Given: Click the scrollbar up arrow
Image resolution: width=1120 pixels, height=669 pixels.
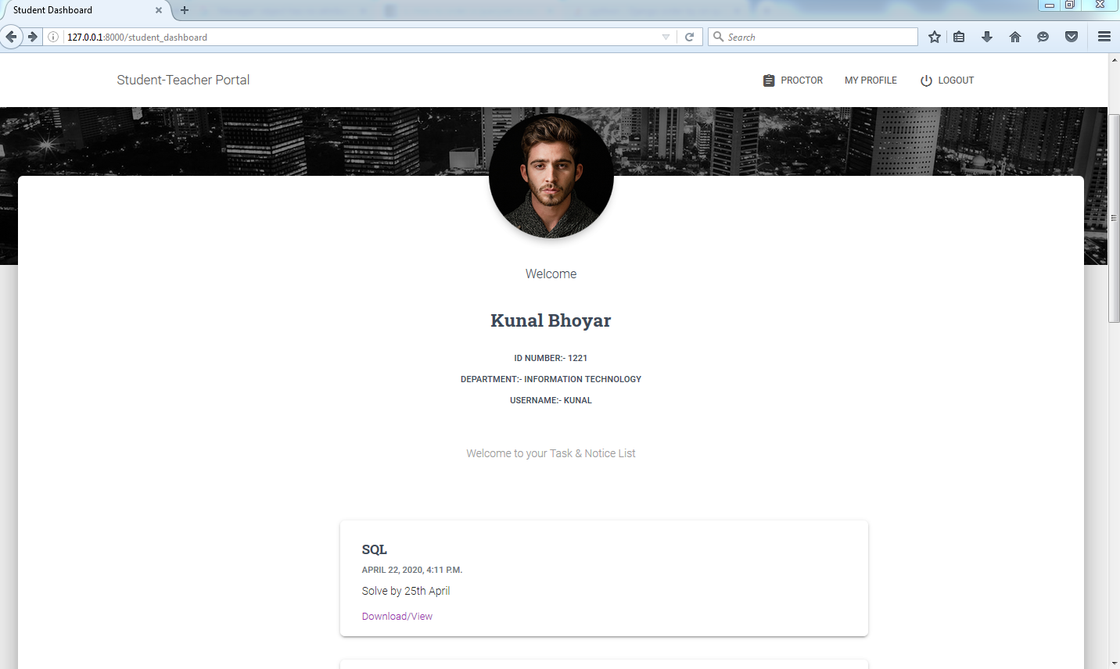Looking at the screenshot, I should coord(1114,60).
